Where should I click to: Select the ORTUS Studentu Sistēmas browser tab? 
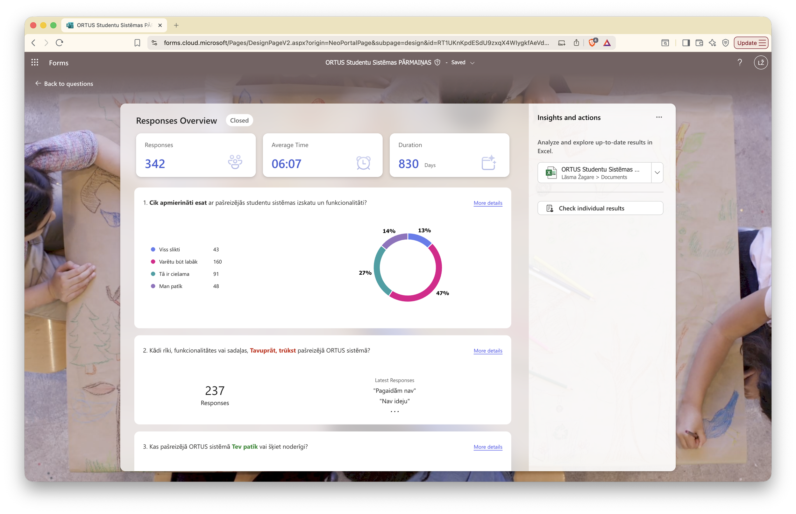pyautogui.click(x=114, y=25)
